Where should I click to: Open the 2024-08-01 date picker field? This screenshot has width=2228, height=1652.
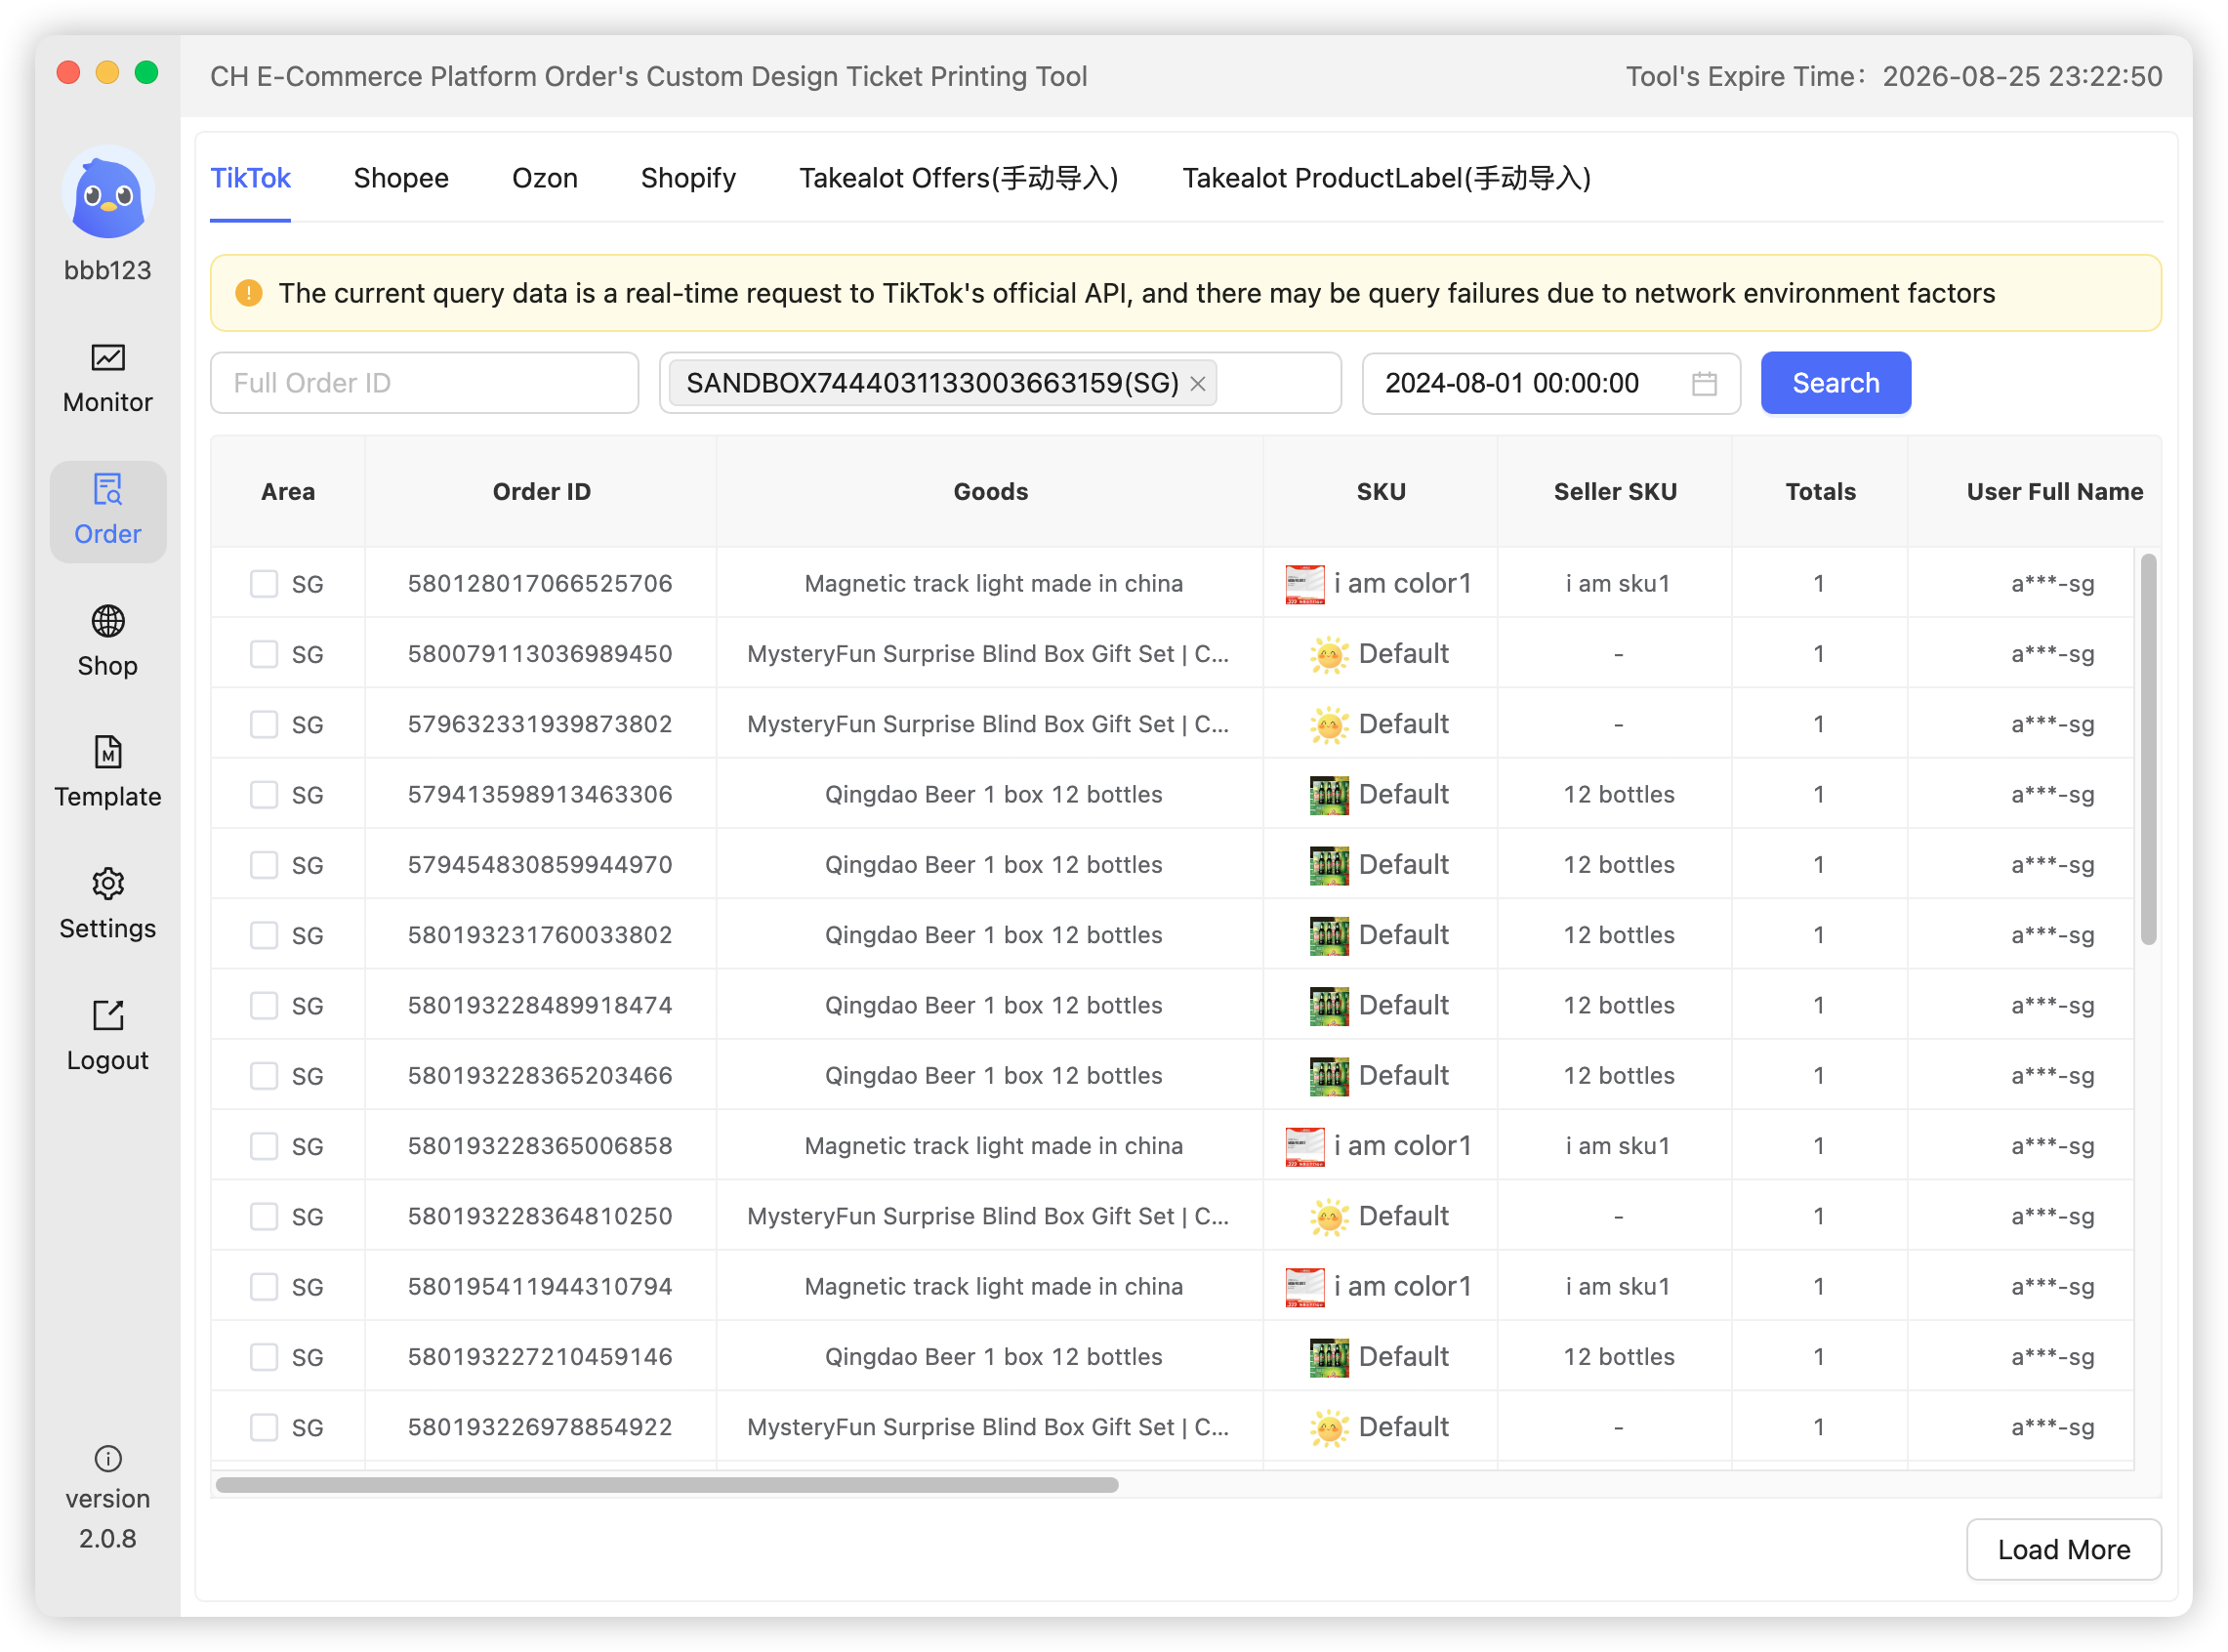point(1552,384)
